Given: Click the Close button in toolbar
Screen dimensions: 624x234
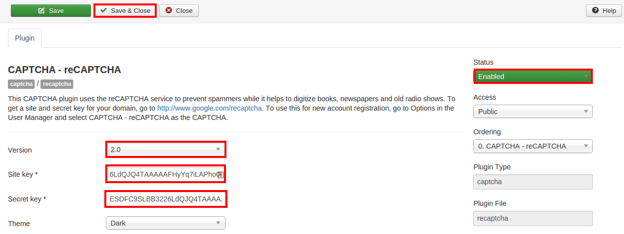Looking at the screenshot, I should 179,10.
